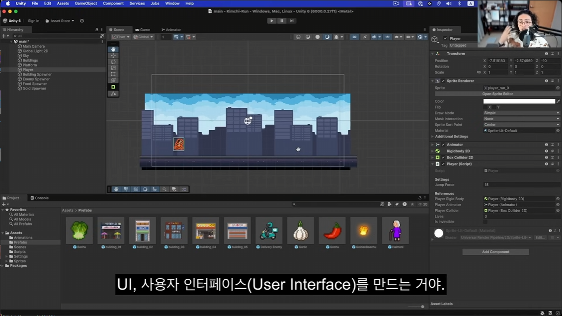Select the Move tool in Scene toolbar

coord(113,56)
